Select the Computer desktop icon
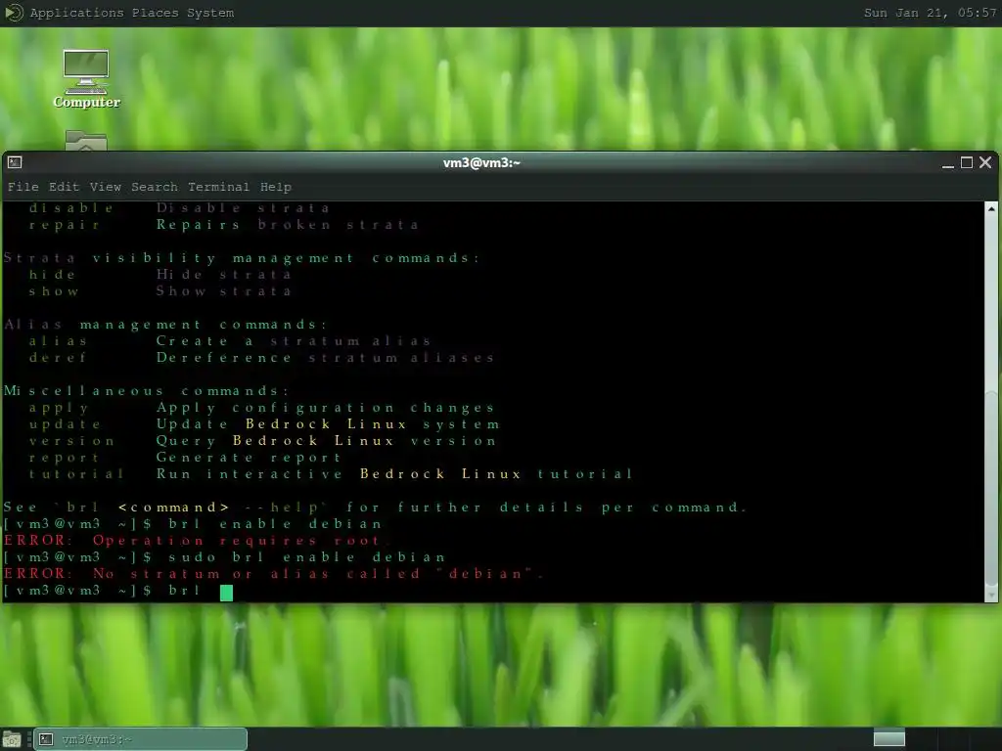 [86, 79]
